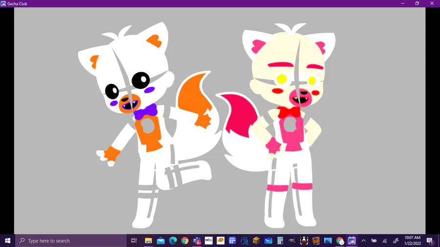Launch the Minecraft block icon app
Image resolution: width=440 pixels, height=247 pixels.
point(256,241)
